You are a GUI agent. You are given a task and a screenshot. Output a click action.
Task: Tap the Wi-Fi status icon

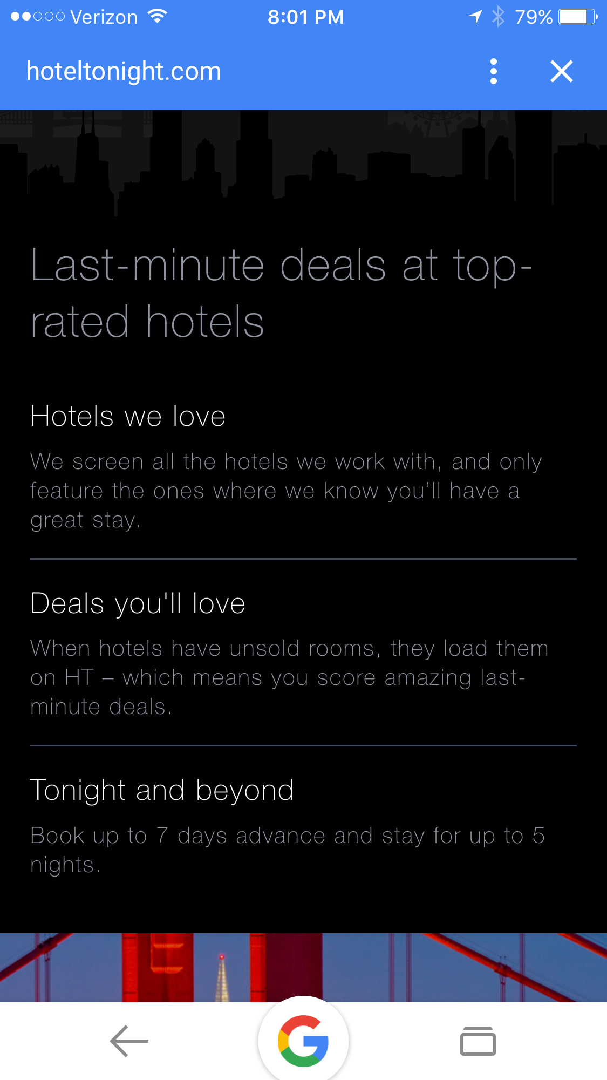tap(157, 17)
